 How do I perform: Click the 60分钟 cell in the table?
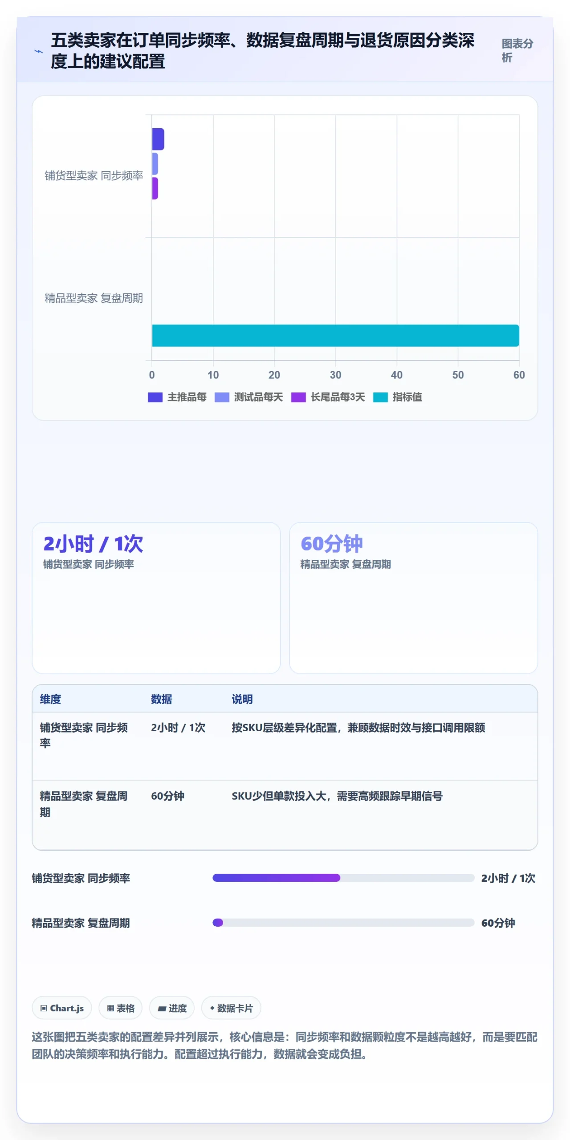(x=167, y=796)
